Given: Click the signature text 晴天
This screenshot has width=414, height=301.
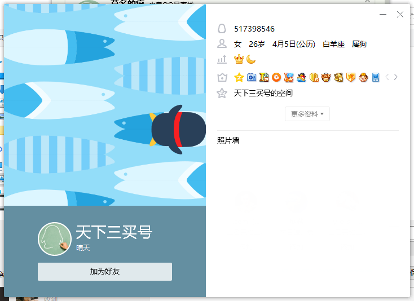Looking at the screenshot, I should pos(83,248).
